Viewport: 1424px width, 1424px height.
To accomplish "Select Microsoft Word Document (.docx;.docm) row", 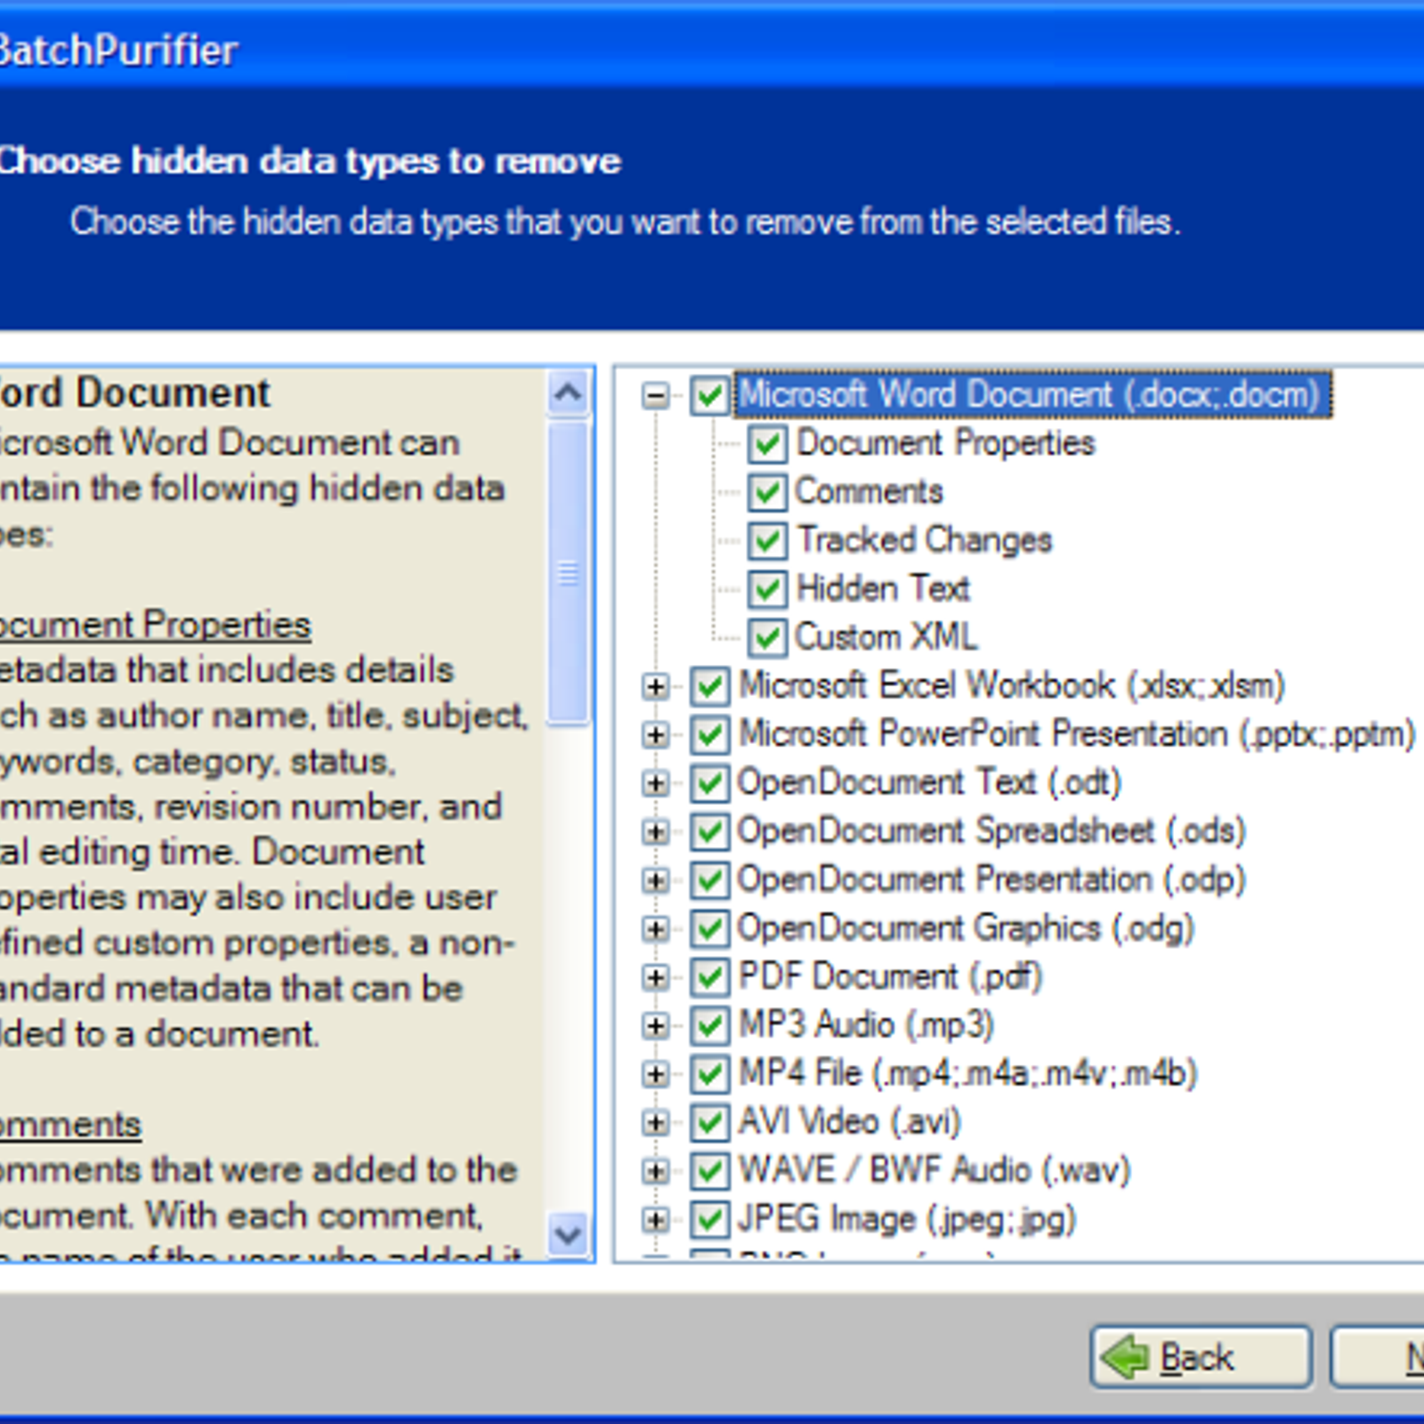I will tap(1032, 395).
